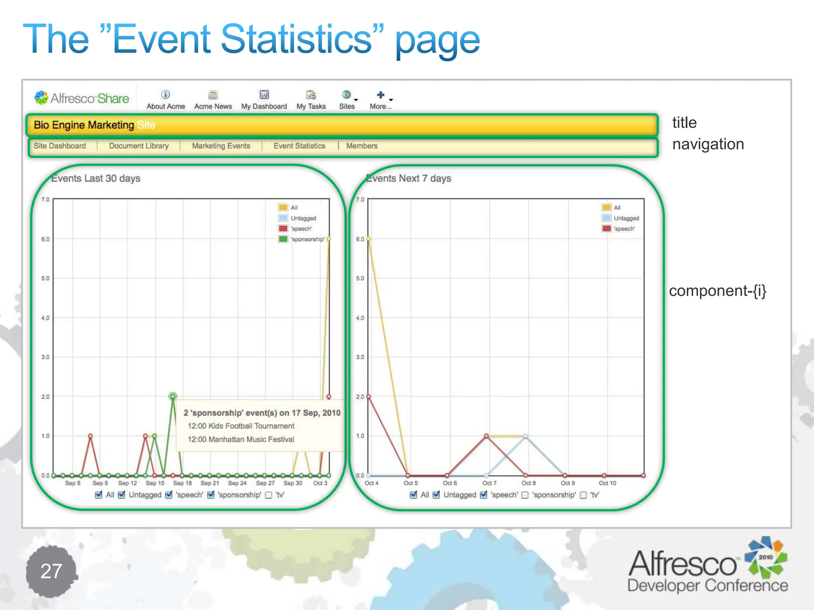Screen dimensions: 814x610
Task: Click the More plus icon
Action: coord(380,95)
